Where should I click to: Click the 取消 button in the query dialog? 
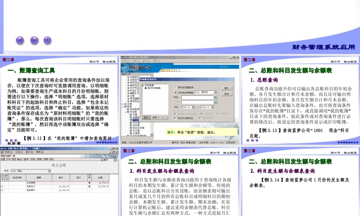click(227, 94)
